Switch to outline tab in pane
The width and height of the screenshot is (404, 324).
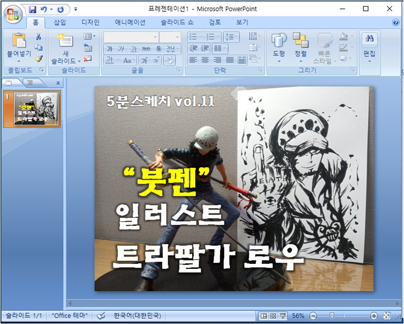point(30,83)
